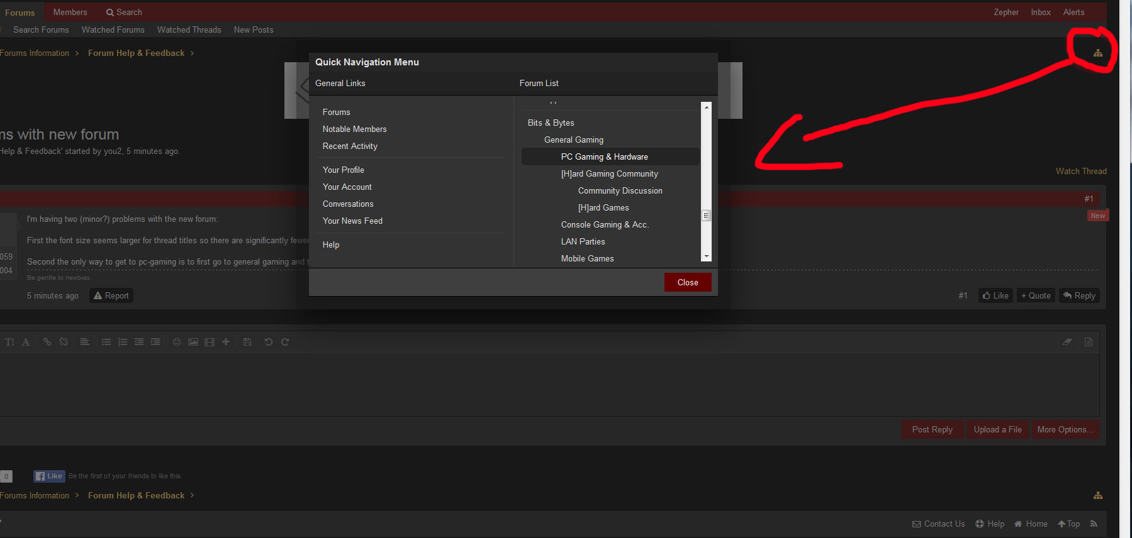Undo last edit in the editor

[x=269, y=342]
